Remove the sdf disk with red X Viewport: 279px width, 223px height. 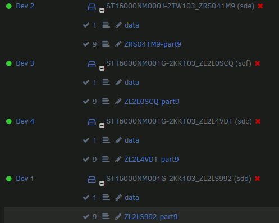[257, 63]
